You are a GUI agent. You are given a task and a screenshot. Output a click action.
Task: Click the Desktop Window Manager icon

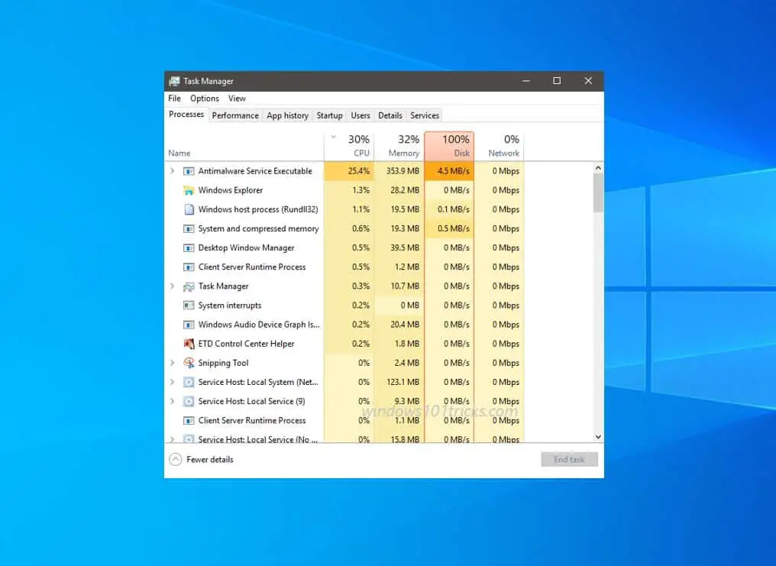(188, 247)
